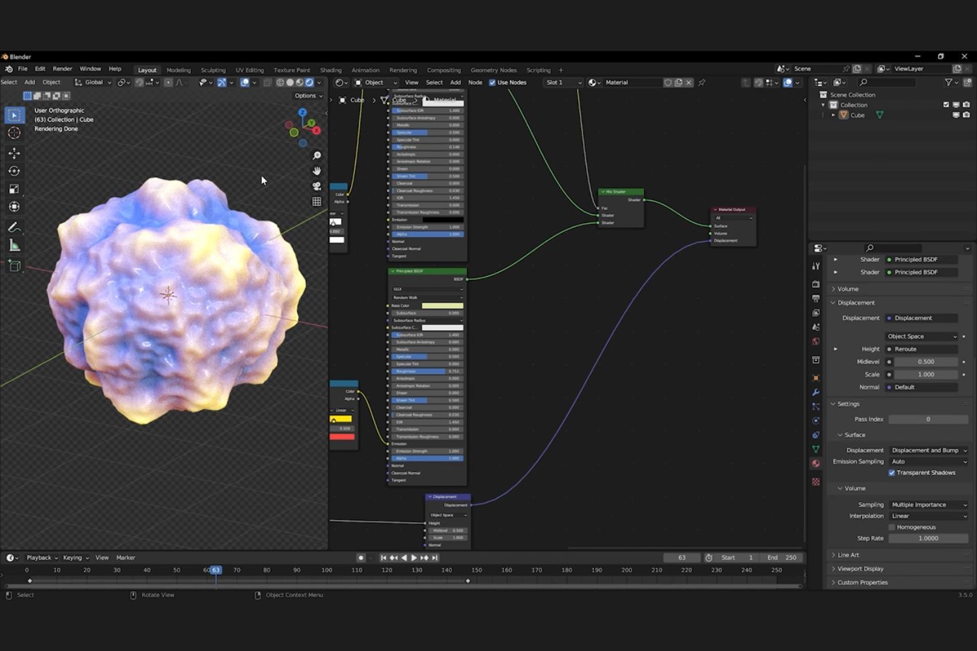Viewport: 977px width, 651px height.
Task: Switch to the Shading workspace tab
Action: pyautogui.click(x=331, y=70)
